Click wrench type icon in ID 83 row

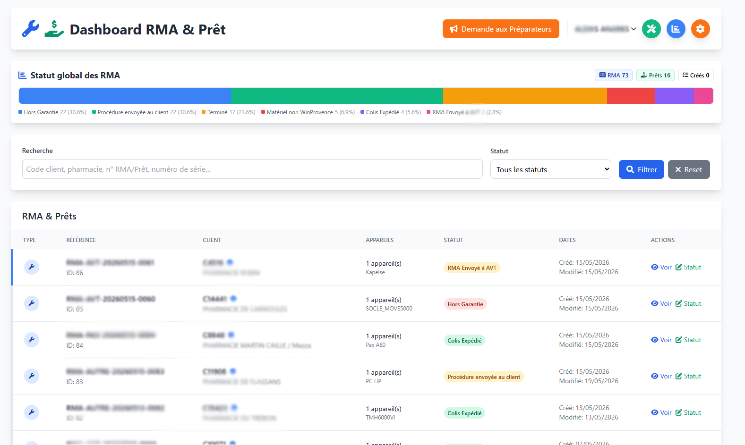pyautogui.click(x=32, y=376)
